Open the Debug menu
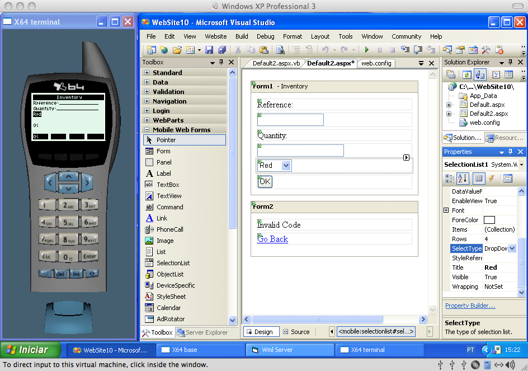The height and width of the screenshot is (371, 528). pos(265,36)
